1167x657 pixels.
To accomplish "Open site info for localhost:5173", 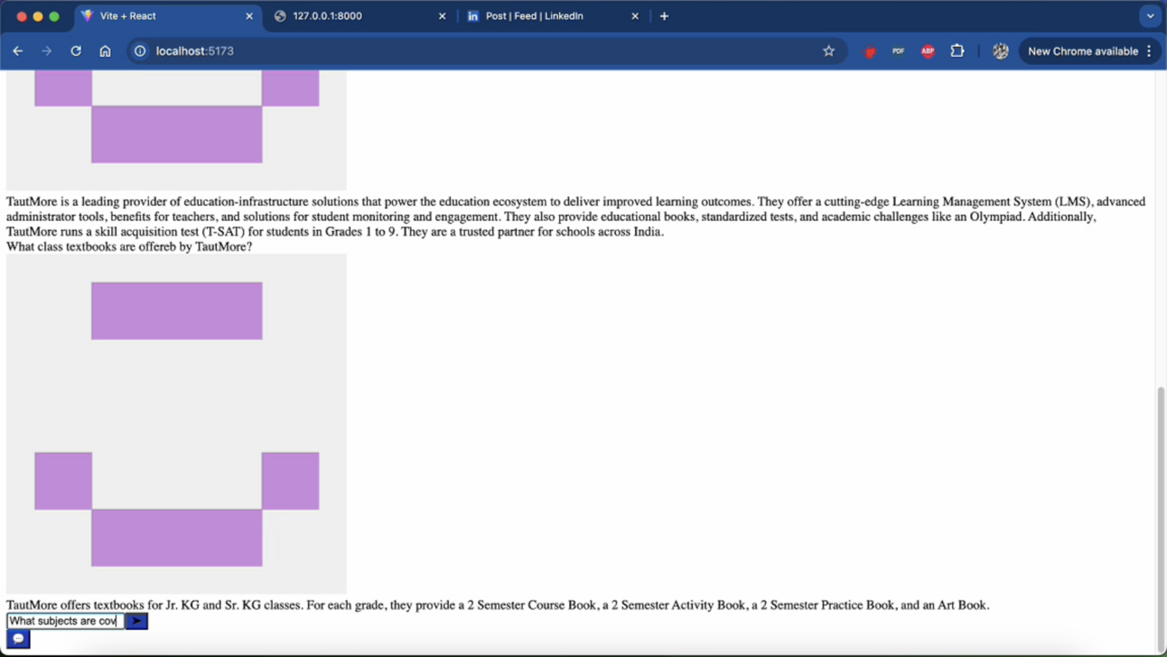I will coord(138,51).
